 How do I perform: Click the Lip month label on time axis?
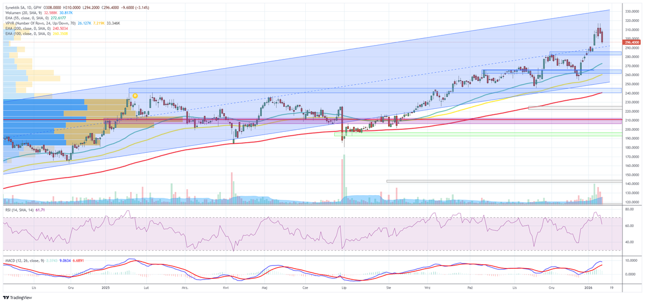pos(343,288)
